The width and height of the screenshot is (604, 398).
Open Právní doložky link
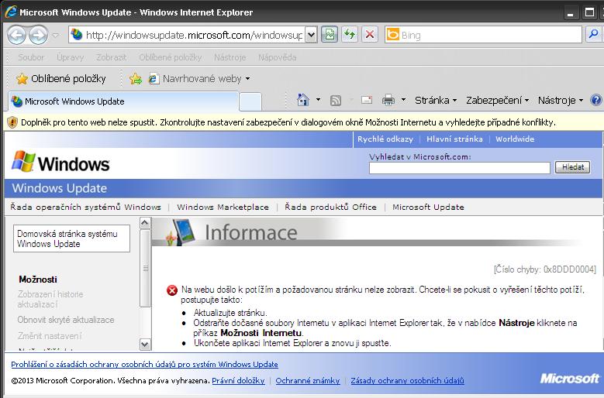(x=239, y=381)
